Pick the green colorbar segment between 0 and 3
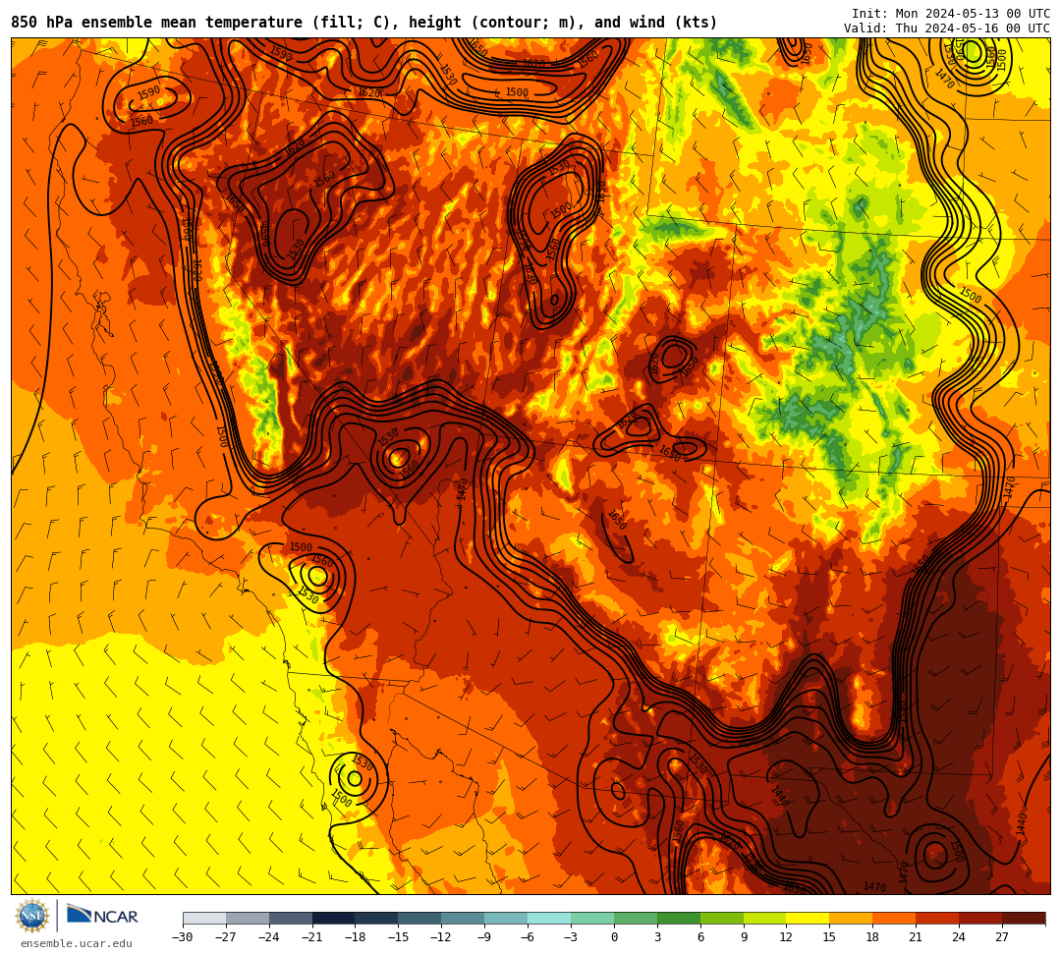The height and width of the screenshot is (956, 1061). [x=636, y=918]
